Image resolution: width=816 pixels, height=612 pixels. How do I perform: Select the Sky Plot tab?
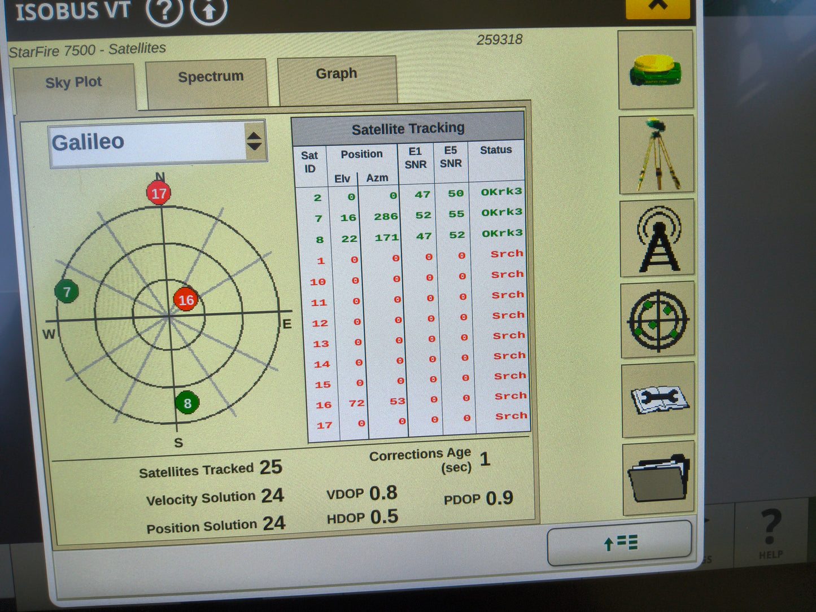[74, 82]
